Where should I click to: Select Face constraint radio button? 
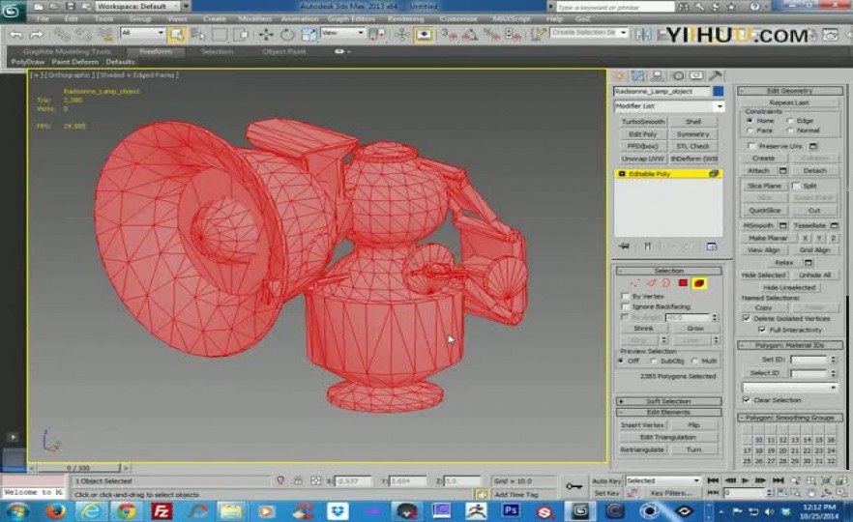point(750,130)
